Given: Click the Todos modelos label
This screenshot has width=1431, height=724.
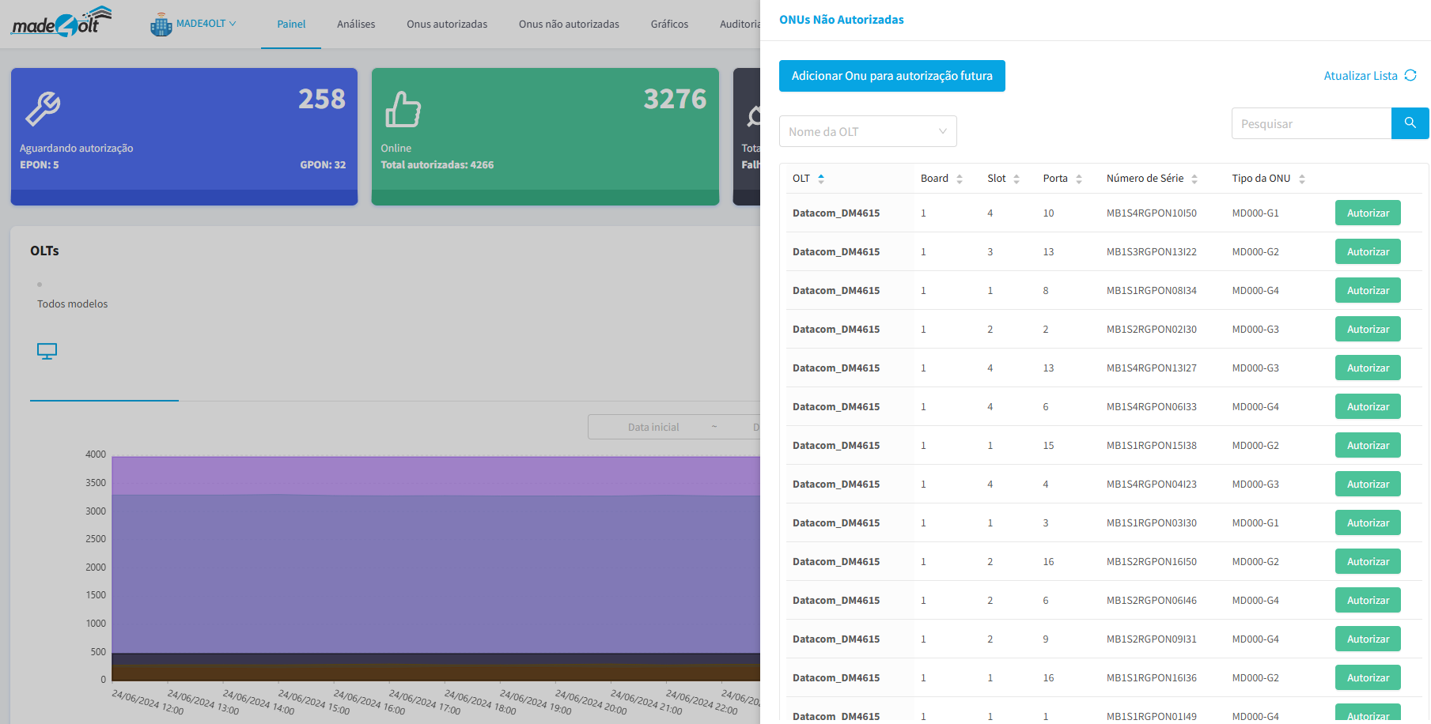Looking at the screenshot, I should [72, 304].
